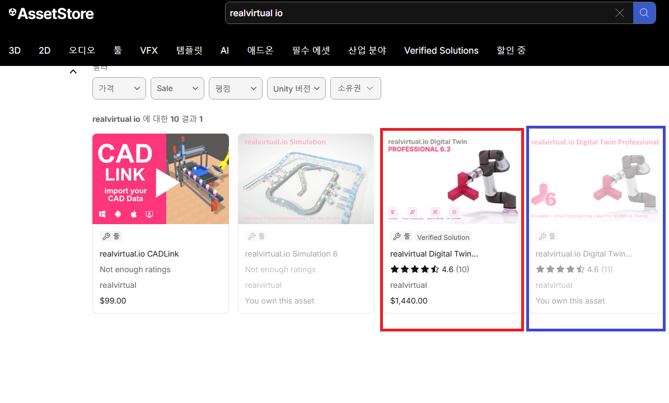Open the 템플릿 category menu

coord(189,51)
